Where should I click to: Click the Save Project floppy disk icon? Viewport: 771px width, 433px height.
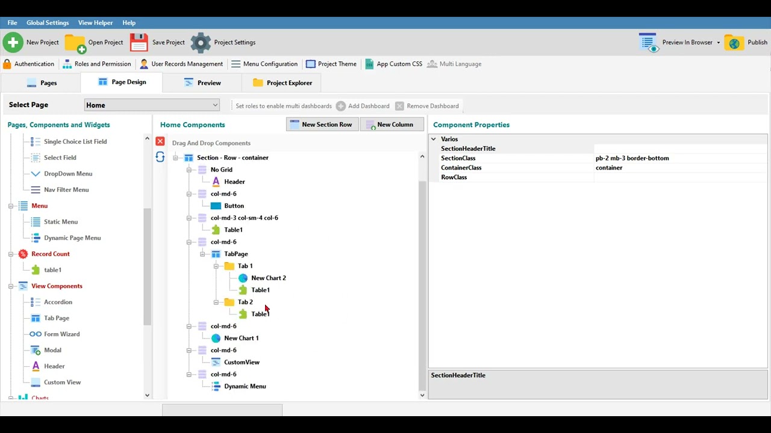click(139, 43)
